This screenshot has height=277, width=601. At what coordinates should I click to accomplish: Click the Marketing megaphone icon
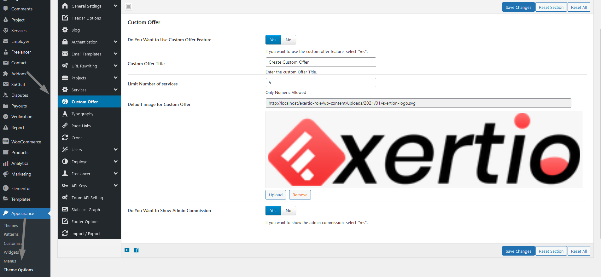pyautogui.click(x=6, y=174)
